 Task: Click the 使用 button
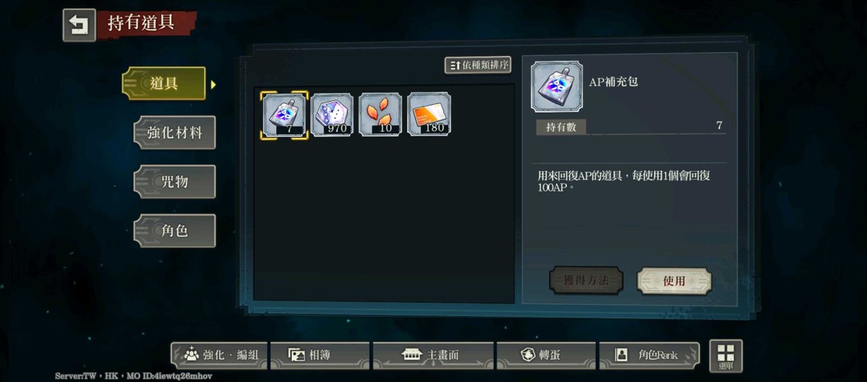tap(674, 281)
